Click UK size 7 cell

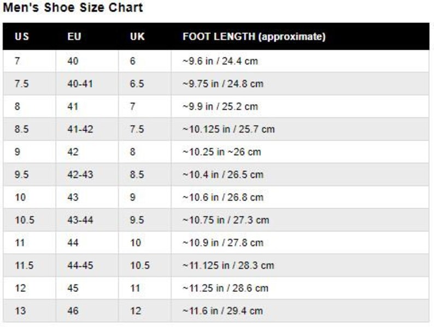[x=145, y=107]
